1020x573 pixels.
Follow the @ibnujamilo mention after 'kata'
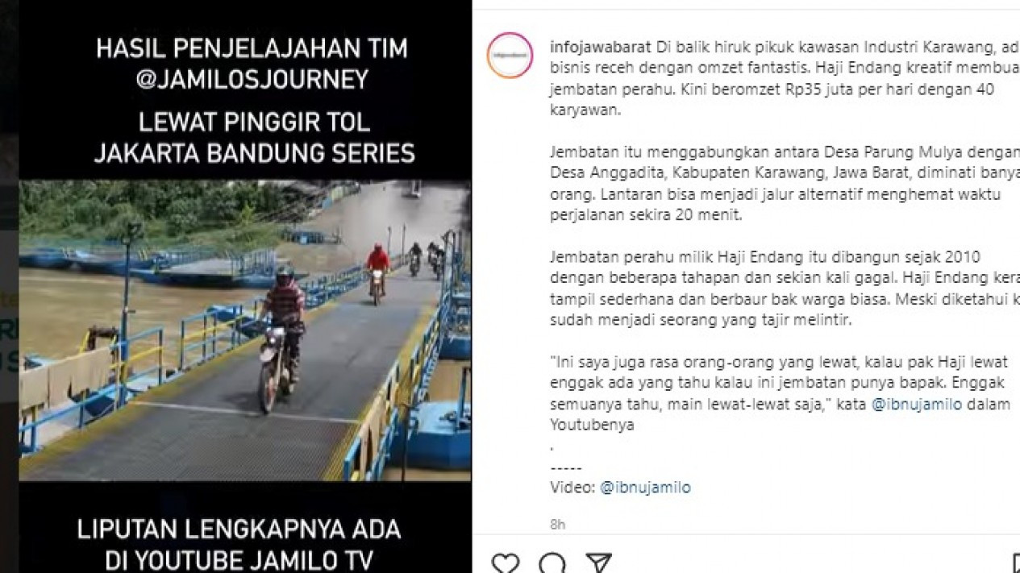click(917, 405)
